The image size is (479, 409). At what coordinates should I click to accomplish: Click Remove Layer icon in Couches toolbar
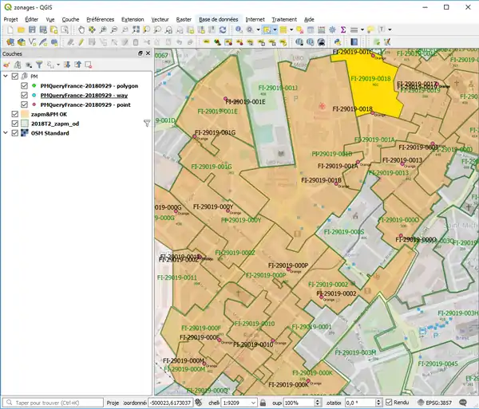coord(87,65)
